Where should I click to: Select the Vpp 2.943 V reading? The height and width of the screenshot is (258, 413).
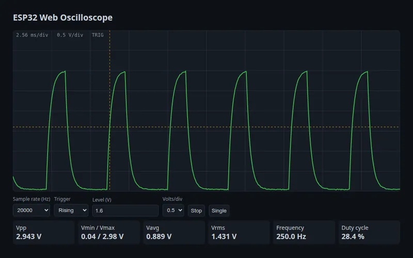point(44,233)
